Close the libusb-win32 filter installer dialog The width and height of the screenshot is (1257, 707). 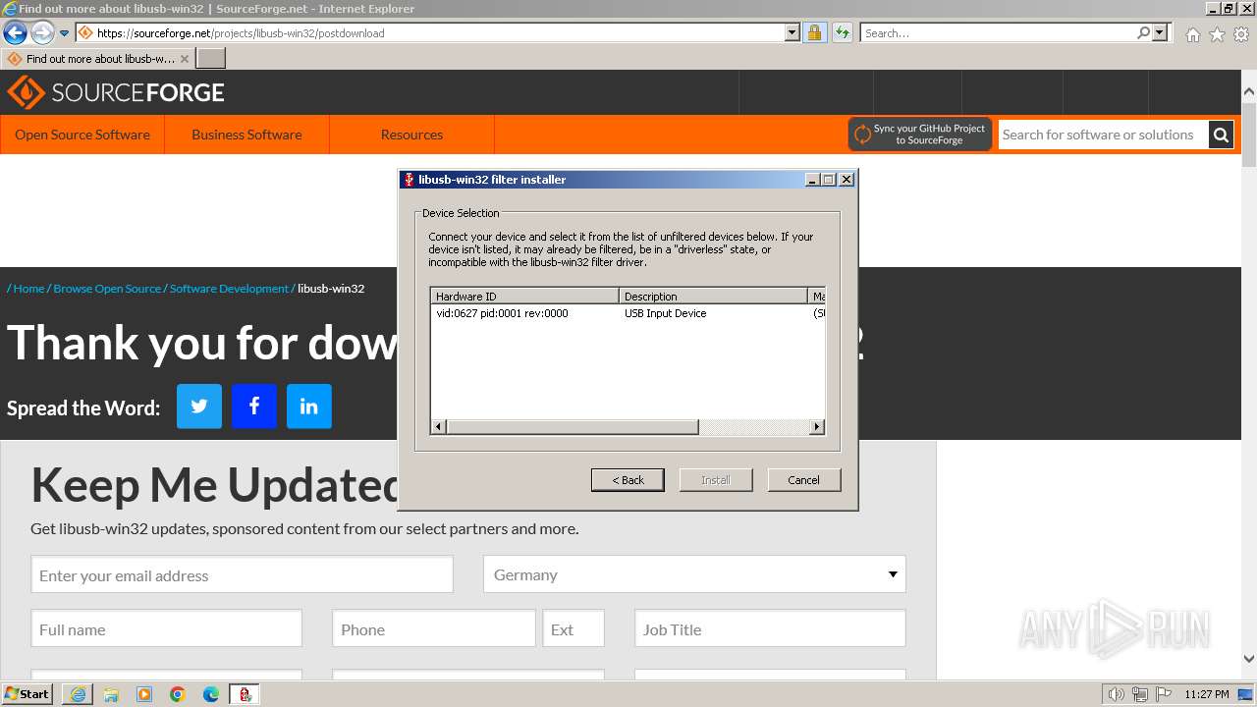click(847, 180)
